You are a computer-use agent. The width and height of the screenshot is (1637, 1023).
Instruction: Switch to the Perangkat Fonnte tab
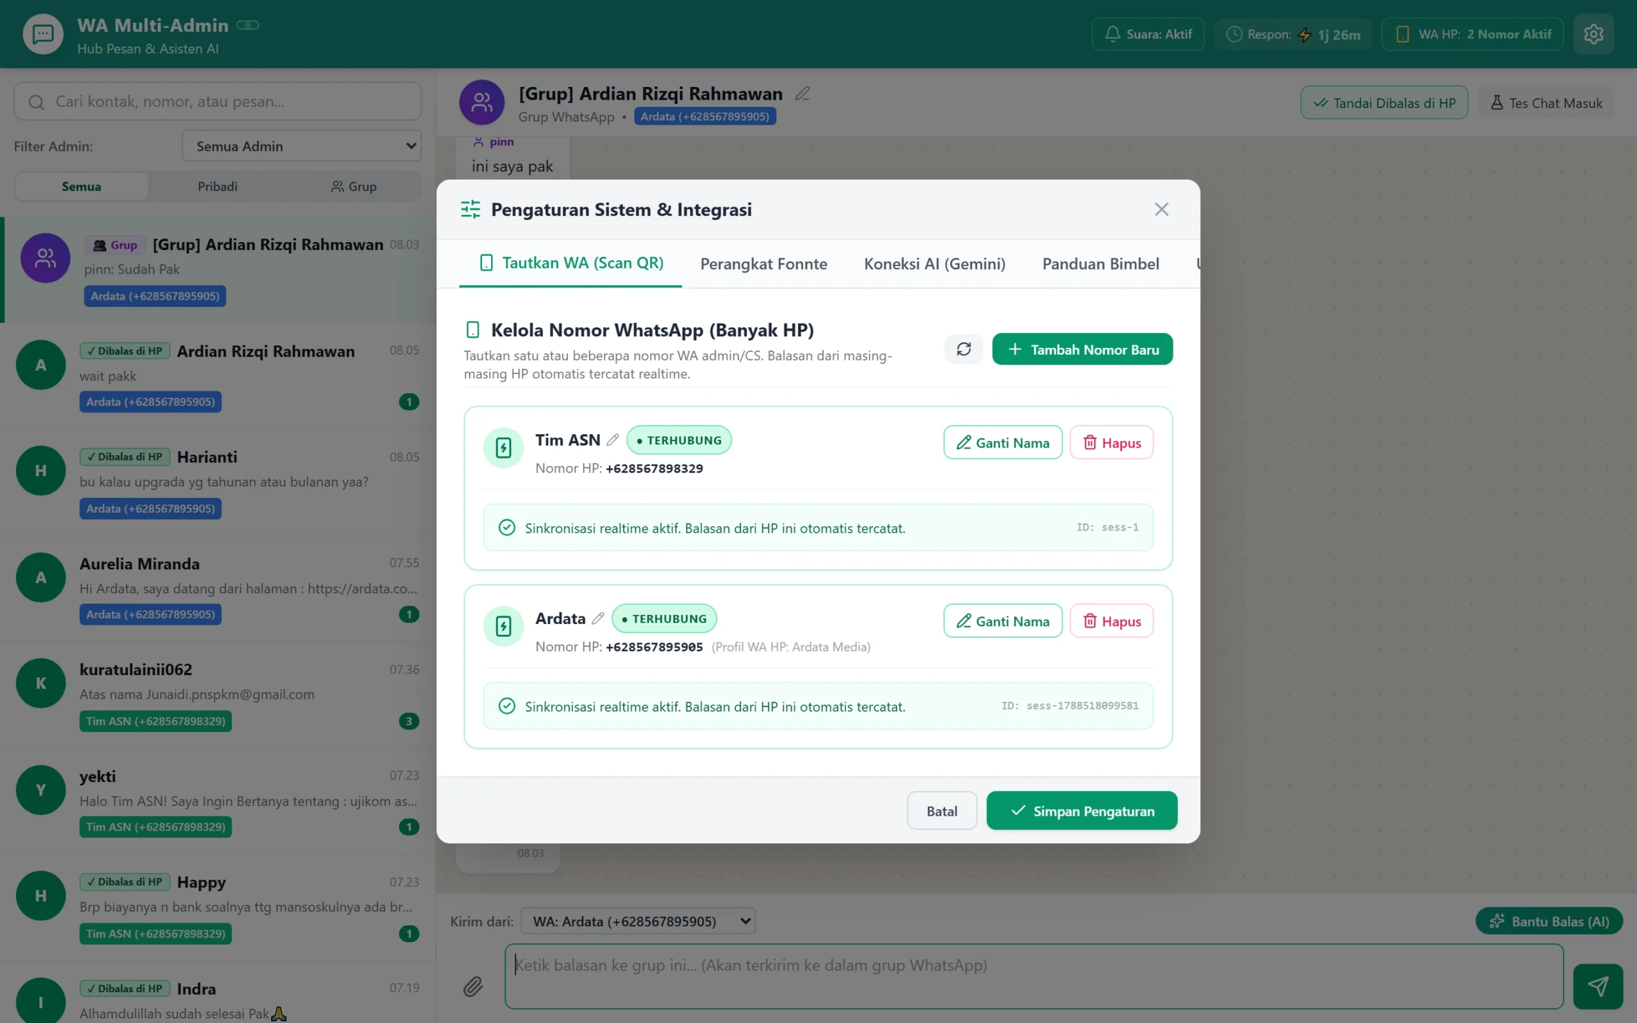tap(764, 264)
